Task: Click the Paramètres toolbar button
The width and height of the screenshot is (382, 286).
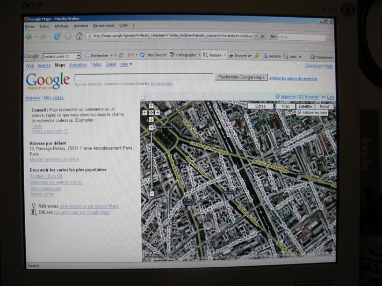Action: [322, 57]
